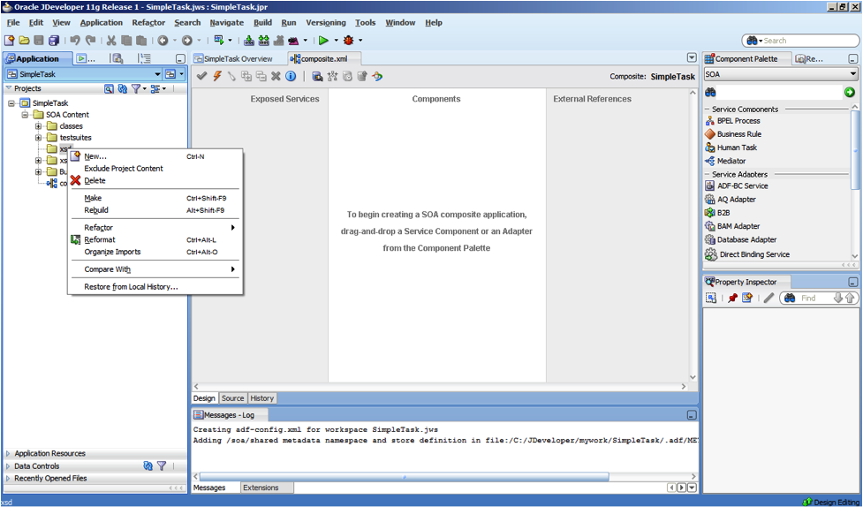Click the lightning bolt icon in composite toolbar

click(x=217, y=77)
